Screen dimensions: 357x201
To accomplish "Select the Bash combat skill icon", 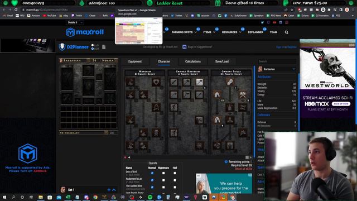I will pyautogui.click(x=230, y=82).
